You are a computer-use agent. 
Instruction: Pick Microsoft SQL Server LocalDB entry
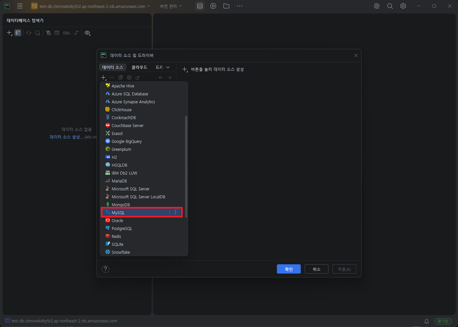142,197
